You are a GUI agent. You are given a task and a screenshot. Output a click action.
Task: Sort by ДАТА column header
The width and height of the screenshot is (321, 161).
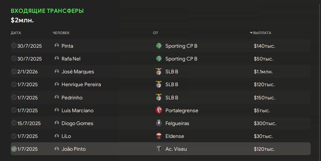click(x=16, y=33)
